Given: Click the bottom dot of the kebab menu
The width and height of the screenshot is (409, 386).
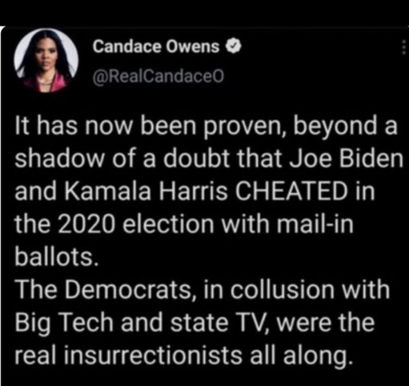Looking at the screenshot, I should tap(404, 52).
